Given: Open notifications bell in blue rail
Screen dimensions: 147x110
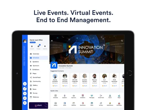Looking at the screenshot, I should point(25,88).
